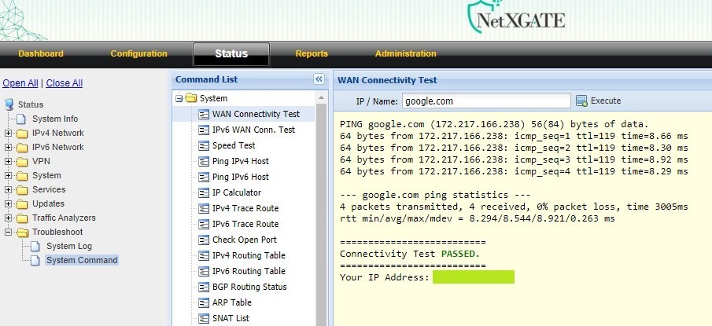Click the Open All link
712x326 pixels.
[20, 83]
